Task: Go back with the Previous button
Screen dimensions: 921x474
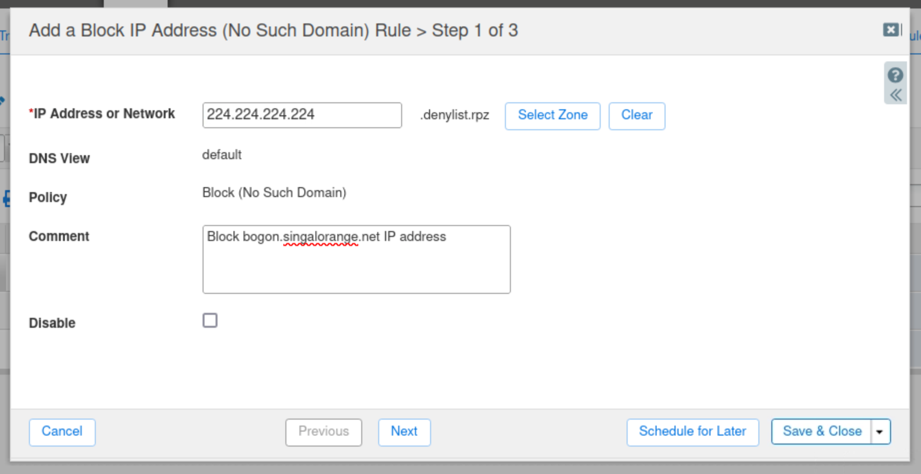Action: tap(323, 432)
